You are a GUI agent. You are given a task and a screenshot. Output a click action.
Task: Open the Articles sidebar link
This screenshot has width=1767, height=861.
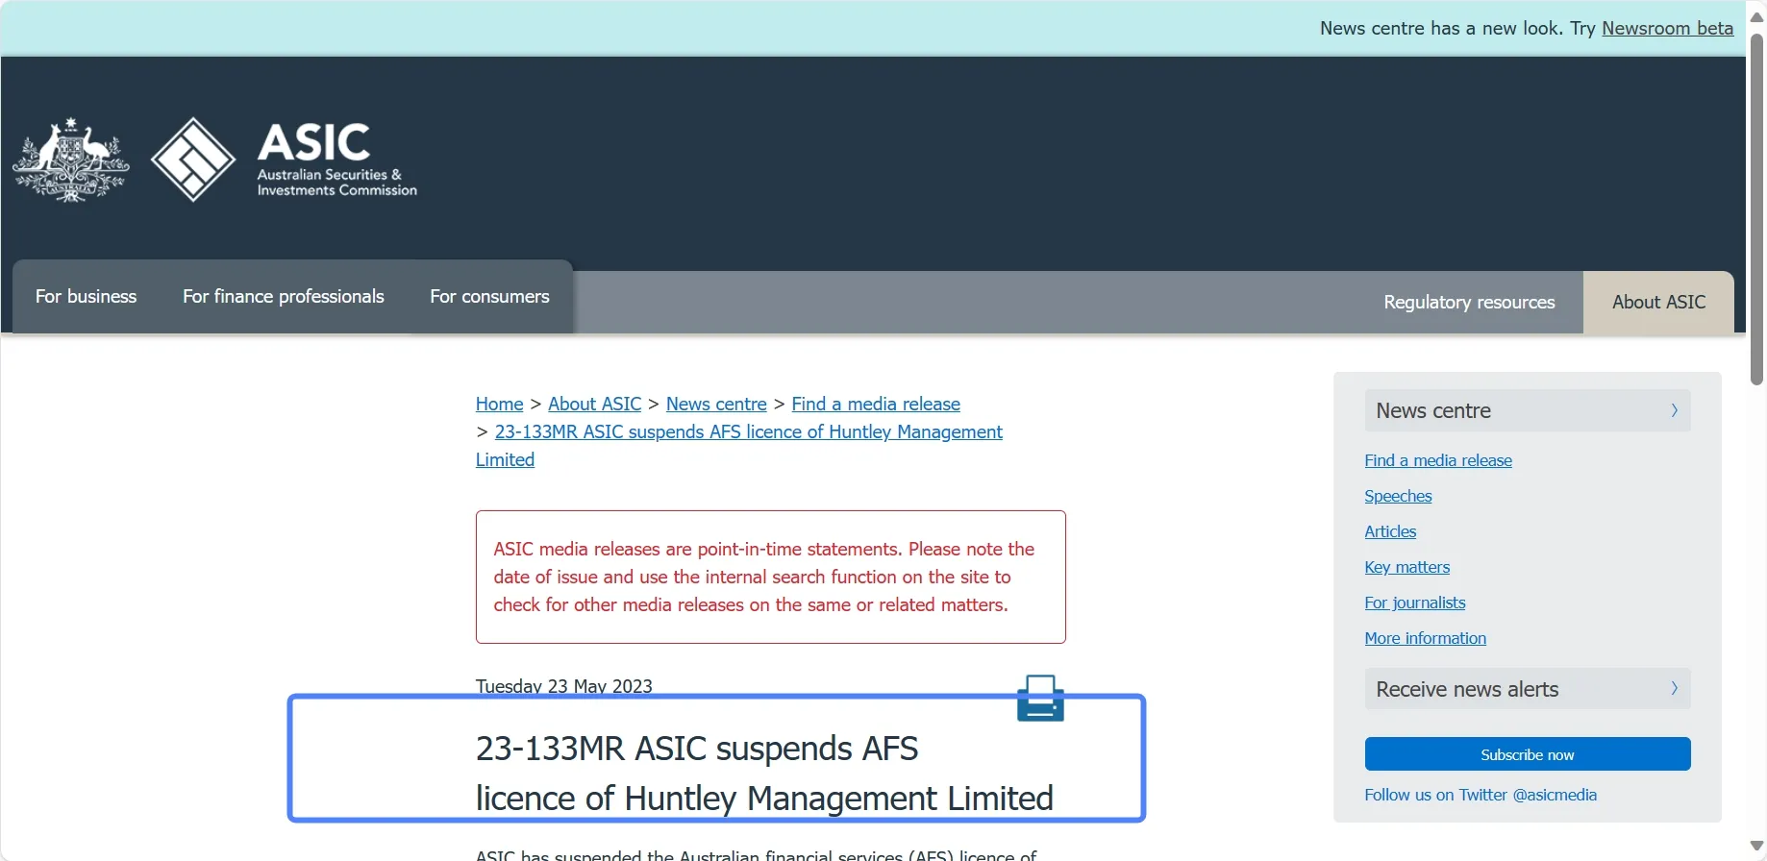[x=1390, y=531]
